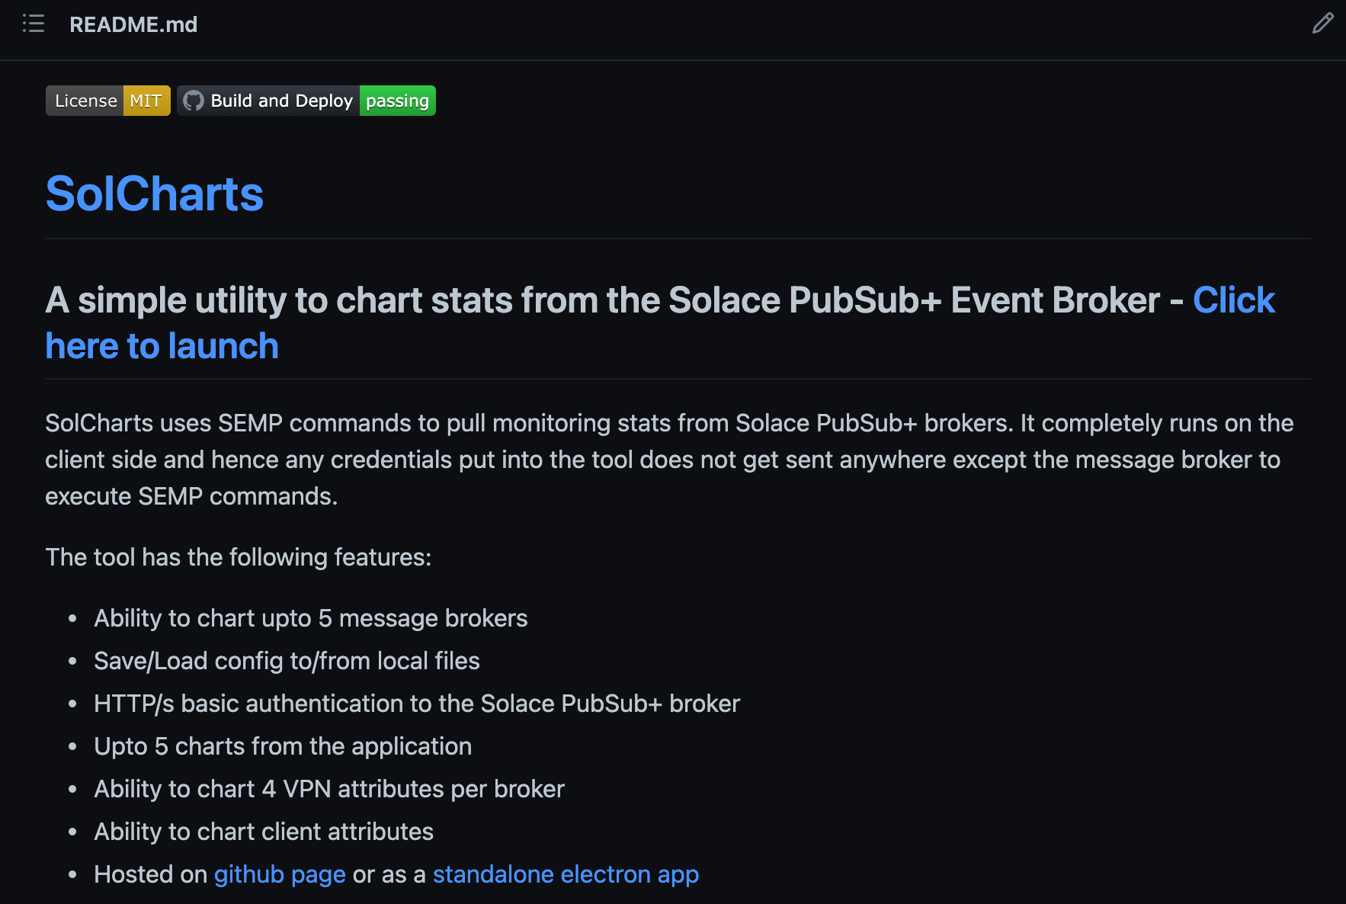
Task: Click the README.md file title
Action: coord(133,24)
